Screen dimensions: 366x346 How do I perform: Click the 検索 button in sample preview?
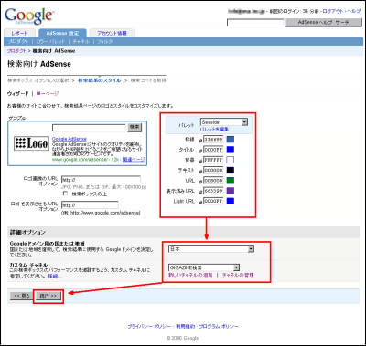pos(135,127)
